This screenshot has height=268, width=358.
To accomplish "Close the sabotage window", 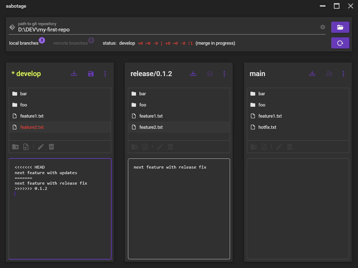I will click(351, 6).
